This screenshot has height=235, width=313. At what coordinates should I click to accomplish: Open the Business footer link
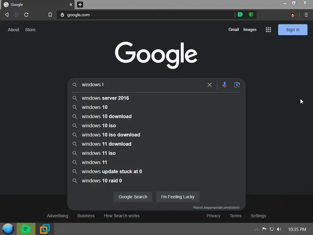(x=86, y=216)
